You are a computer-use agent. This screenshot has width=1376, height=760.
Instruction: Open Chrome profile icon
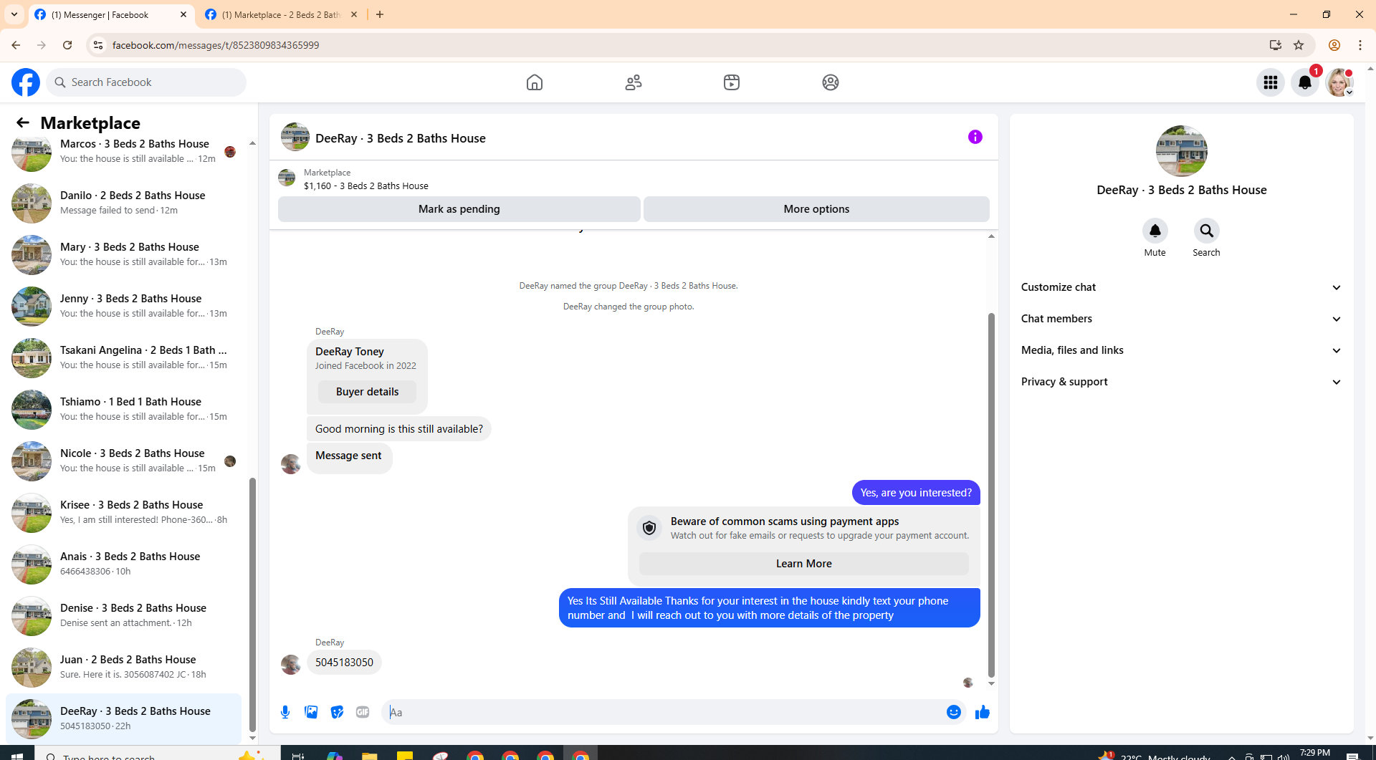click(1334, 45)
